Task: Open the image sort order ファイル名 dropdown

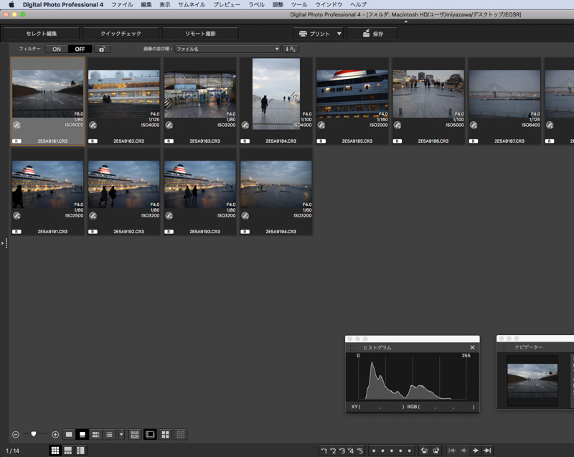Action: 227,49
